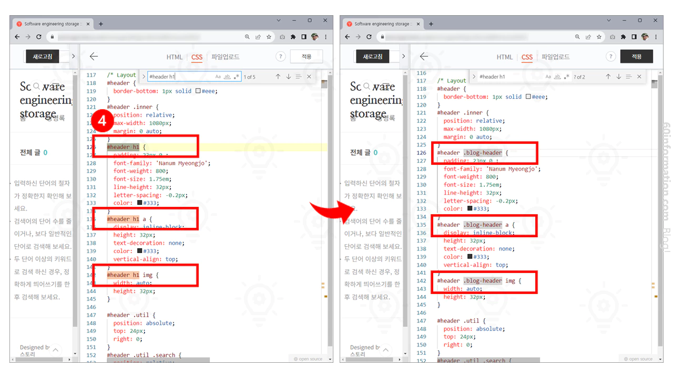Collapse the Designed by 스토리 chevron
Viewport: 673px width, 378px height.
click(56, 349)
